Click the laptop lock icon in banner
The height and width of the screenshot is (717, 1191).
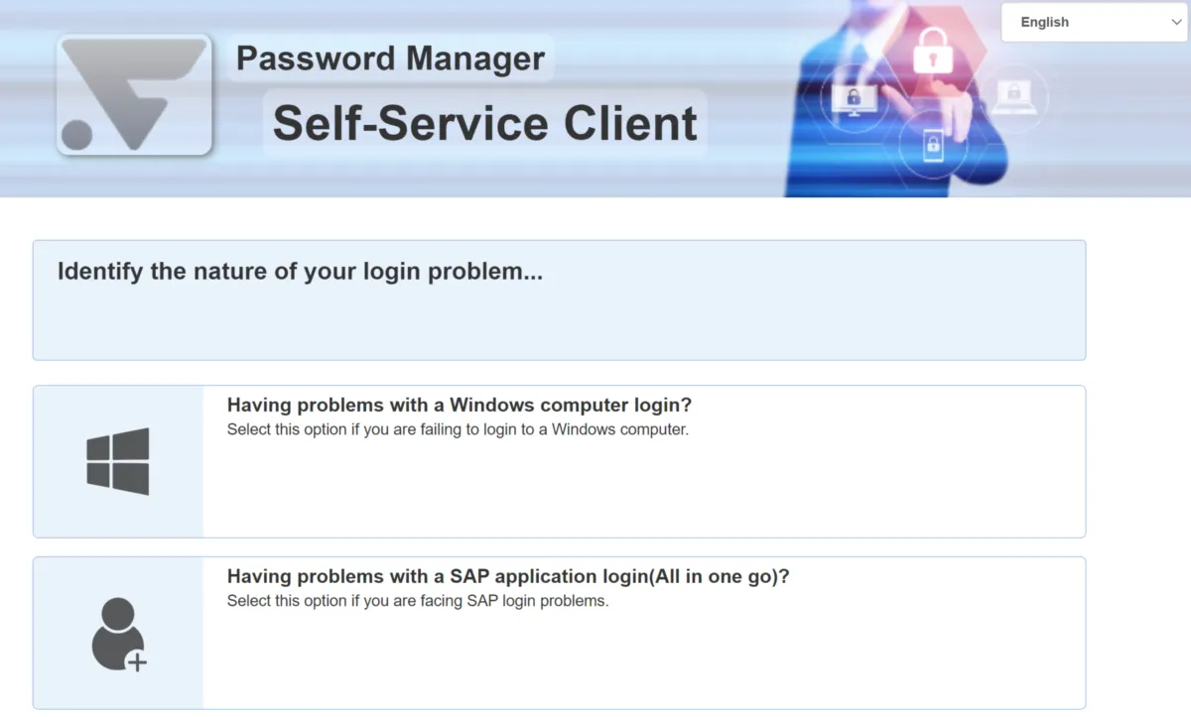click(1013, 97)
